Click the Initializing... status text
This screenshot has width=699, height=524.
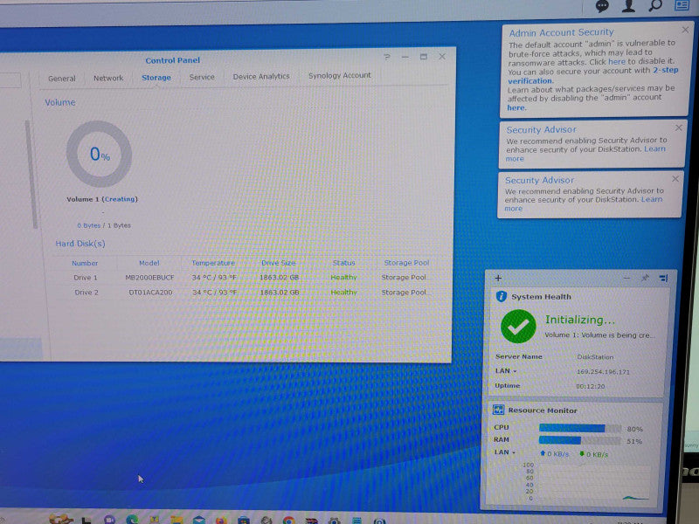pyautogui.click(x=580, y=320)
